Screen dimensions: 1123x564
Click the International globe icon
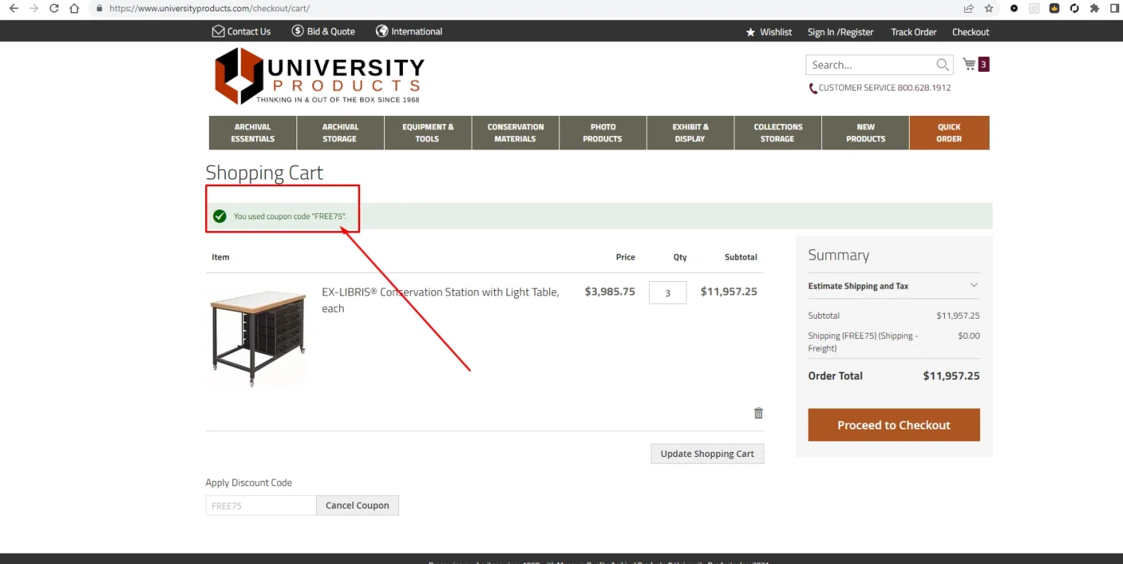382,31
